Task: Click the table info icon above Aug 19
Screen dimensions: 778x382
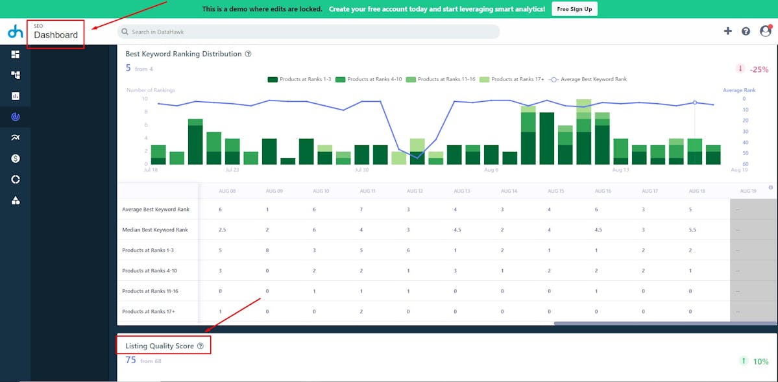Action: click(x=771, y=187)
